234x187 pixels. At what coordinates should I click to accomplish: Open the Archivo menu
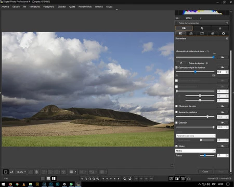(x=5, y=7)
